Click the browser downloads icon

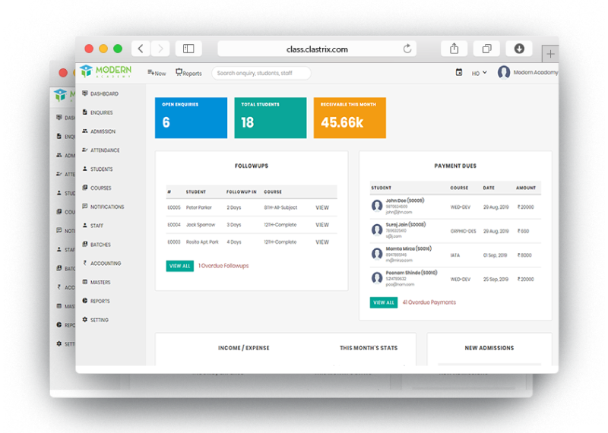[x=519, y=49]
